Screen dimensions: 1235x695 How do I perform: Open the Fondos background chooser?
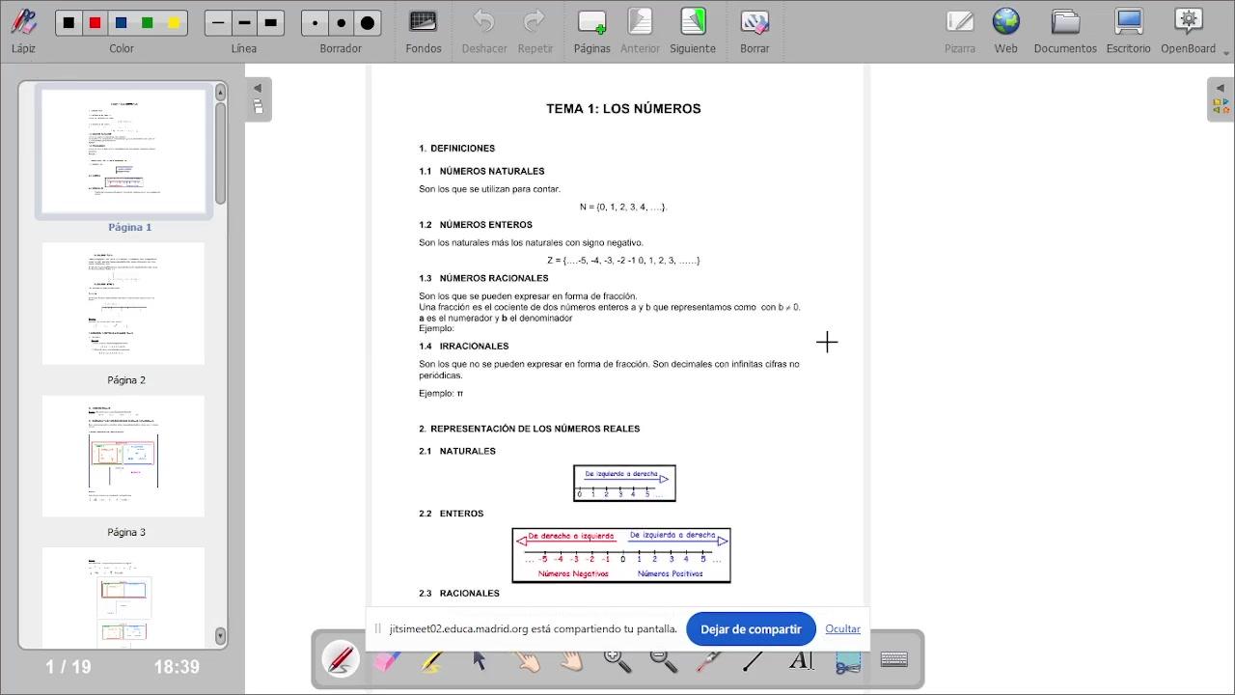[424, 31]
